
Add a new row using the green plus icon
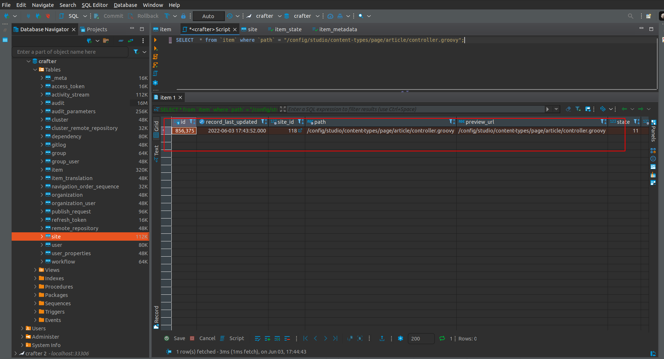click(267, 338)
